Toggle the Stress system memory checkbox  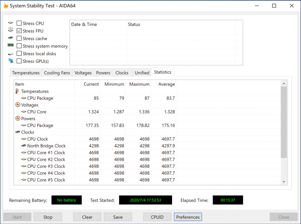click(19, 46)
